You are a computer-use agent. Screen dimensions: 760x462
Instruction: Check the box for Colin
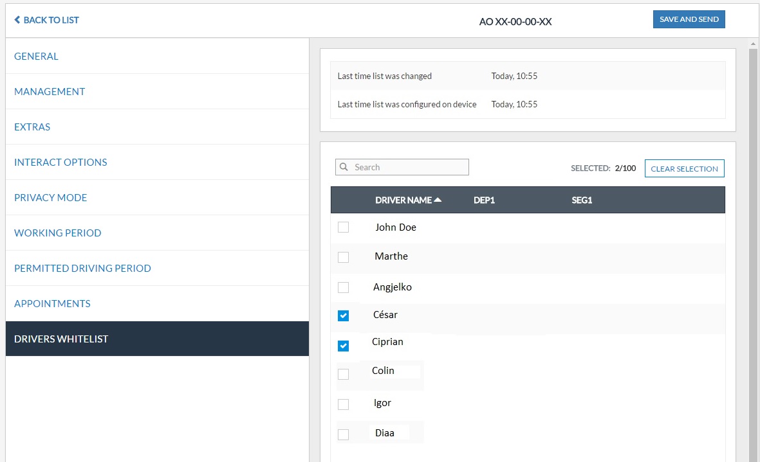click(x=344, y=374)
